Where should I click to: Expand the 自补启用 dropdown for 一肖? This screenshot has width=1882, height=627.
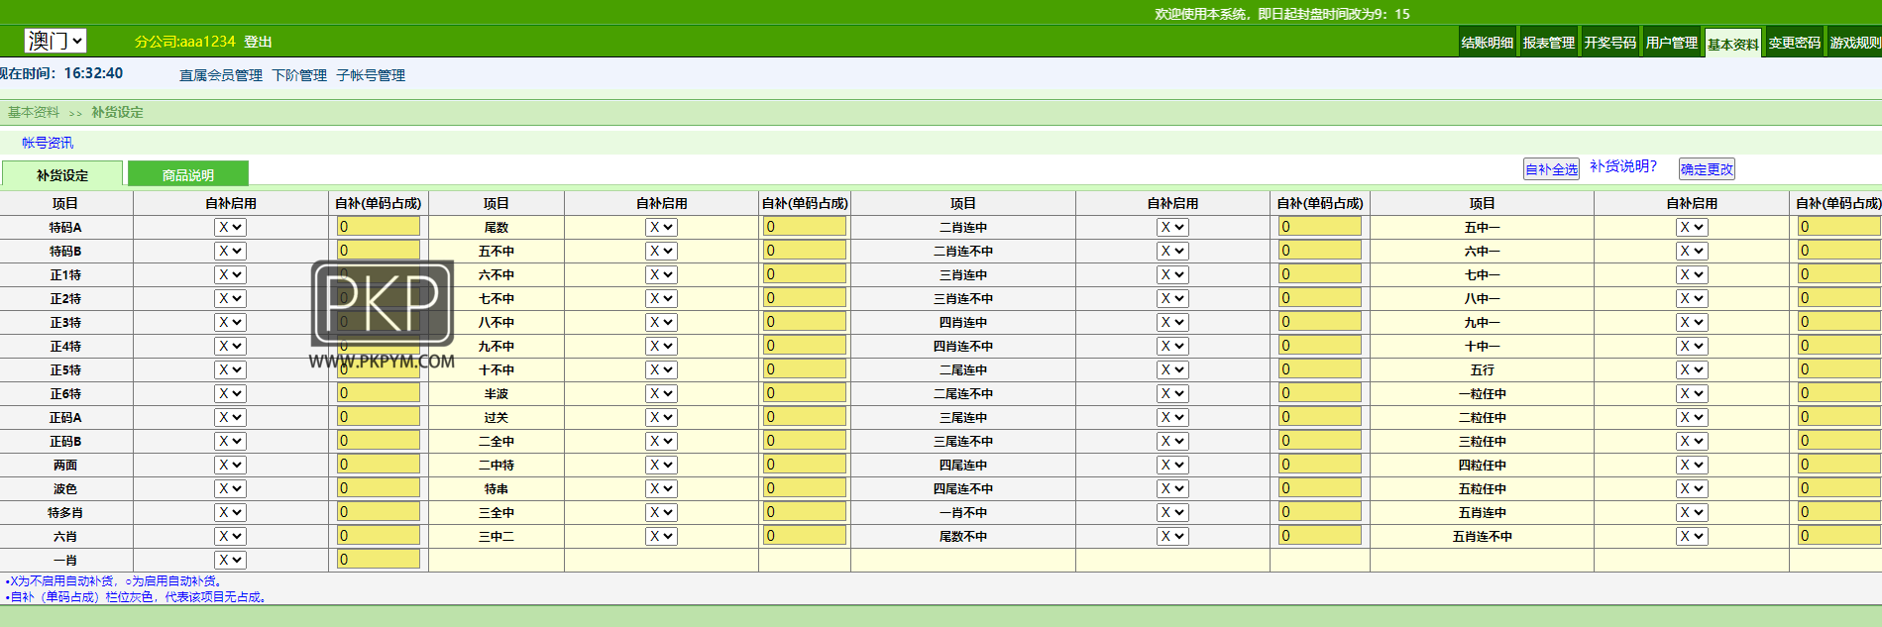(230, 560)
